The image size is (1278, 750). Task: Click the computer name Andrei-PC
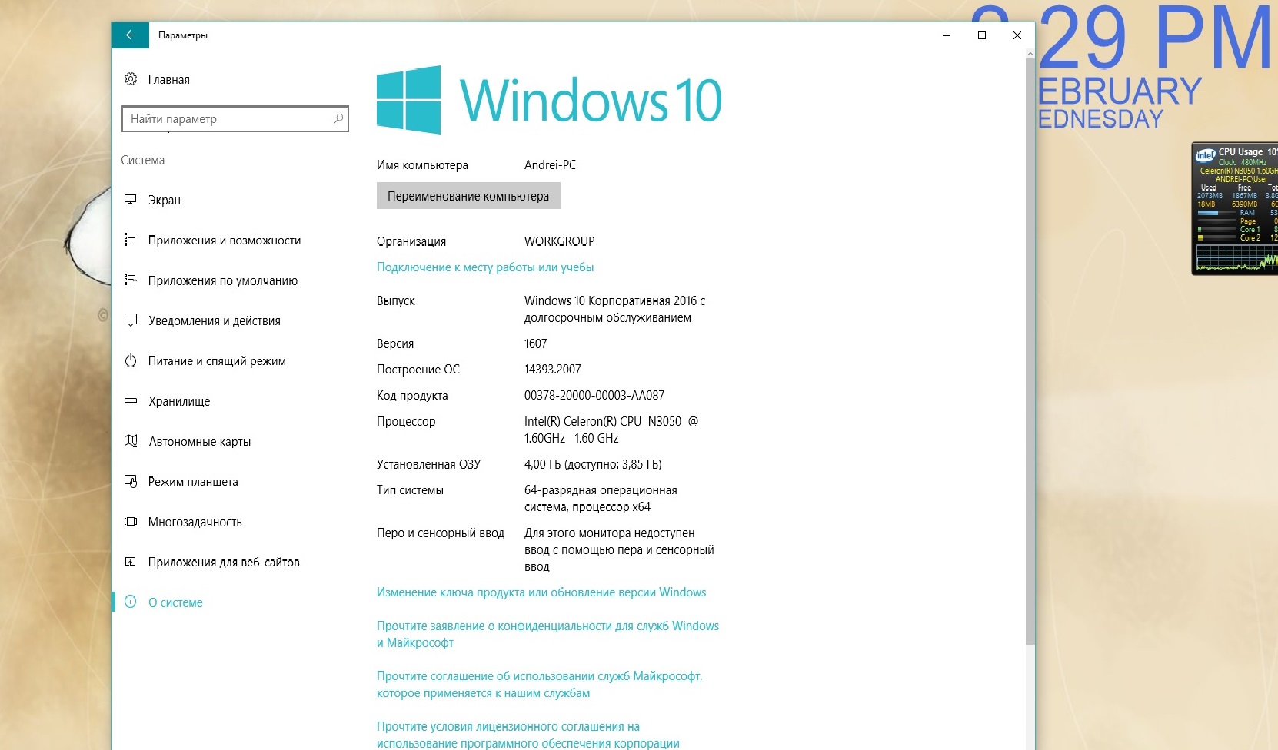coord(550,165)
